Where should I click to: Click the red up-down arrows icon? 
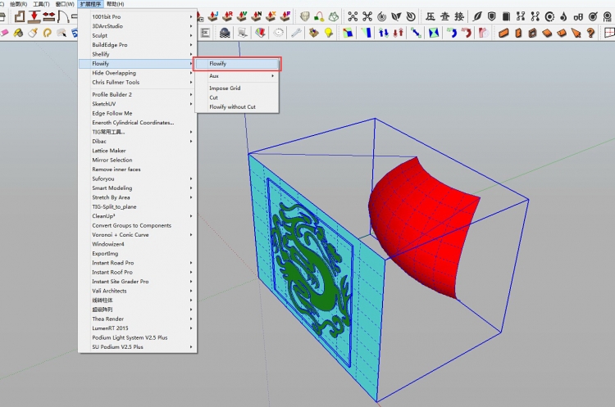[399, 33]
